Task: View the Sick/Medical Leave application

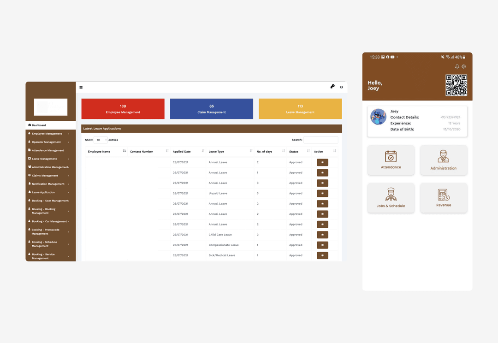Action: click(322, 255)
